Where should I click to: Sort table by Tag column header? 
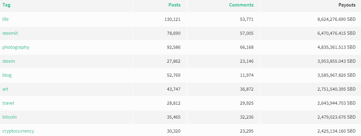tap(7, 5)
